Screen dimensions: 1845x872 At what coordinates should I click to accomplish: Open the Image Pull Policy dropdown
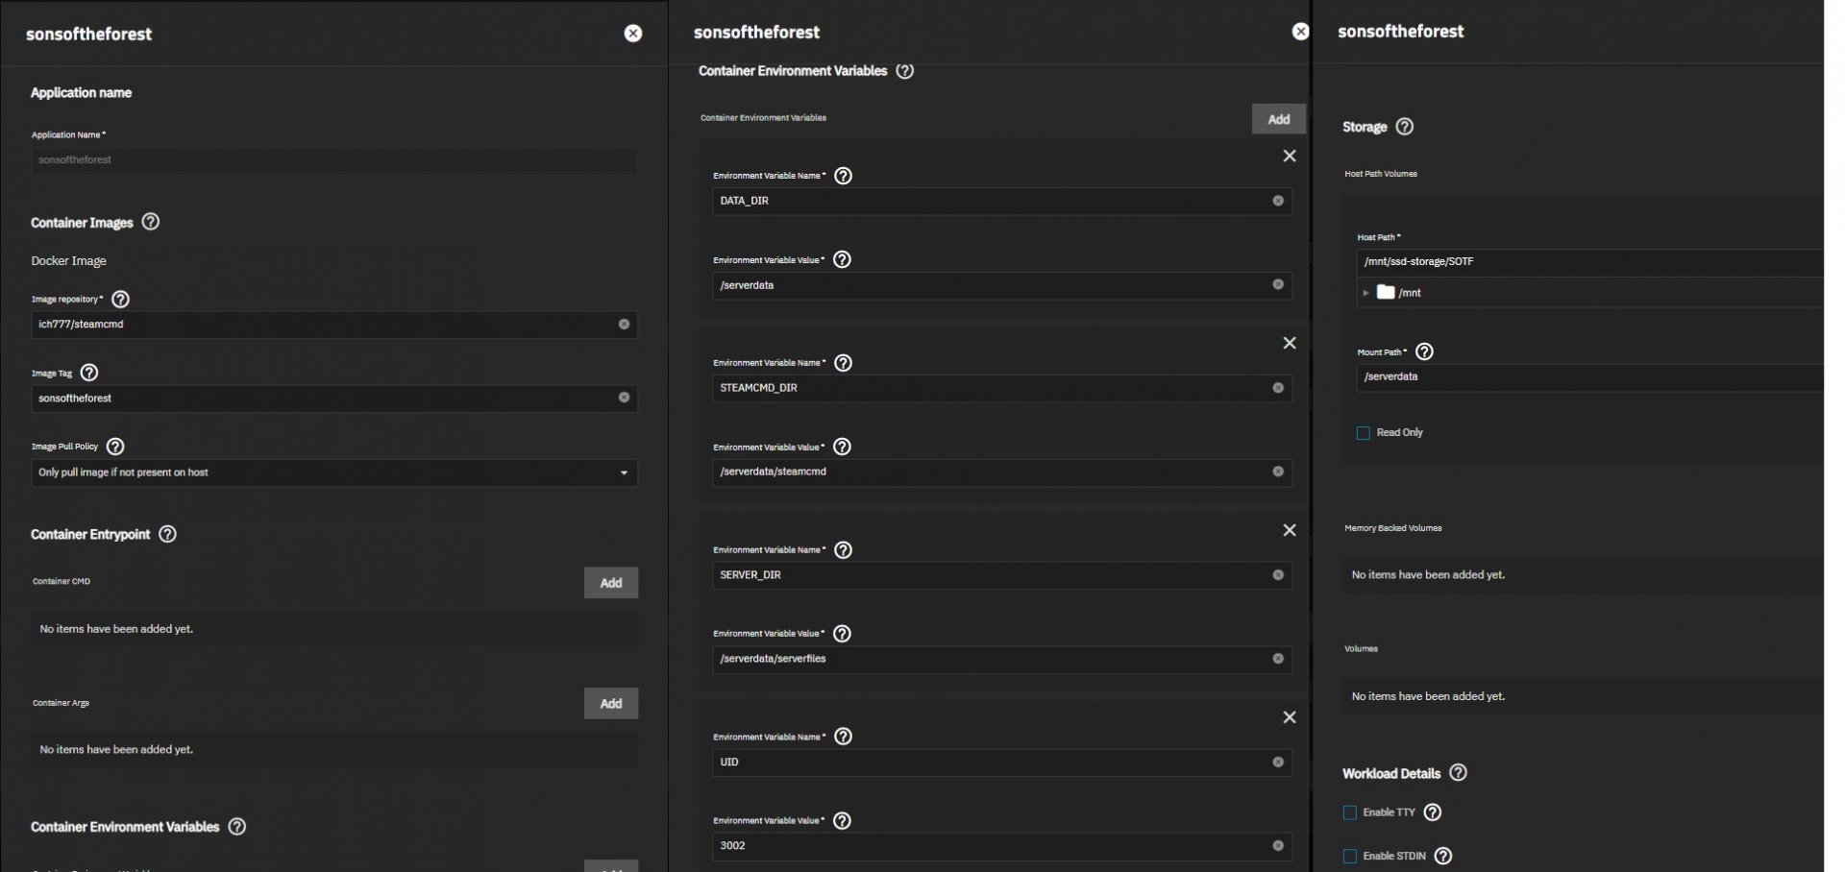click(x=333, y=472)
